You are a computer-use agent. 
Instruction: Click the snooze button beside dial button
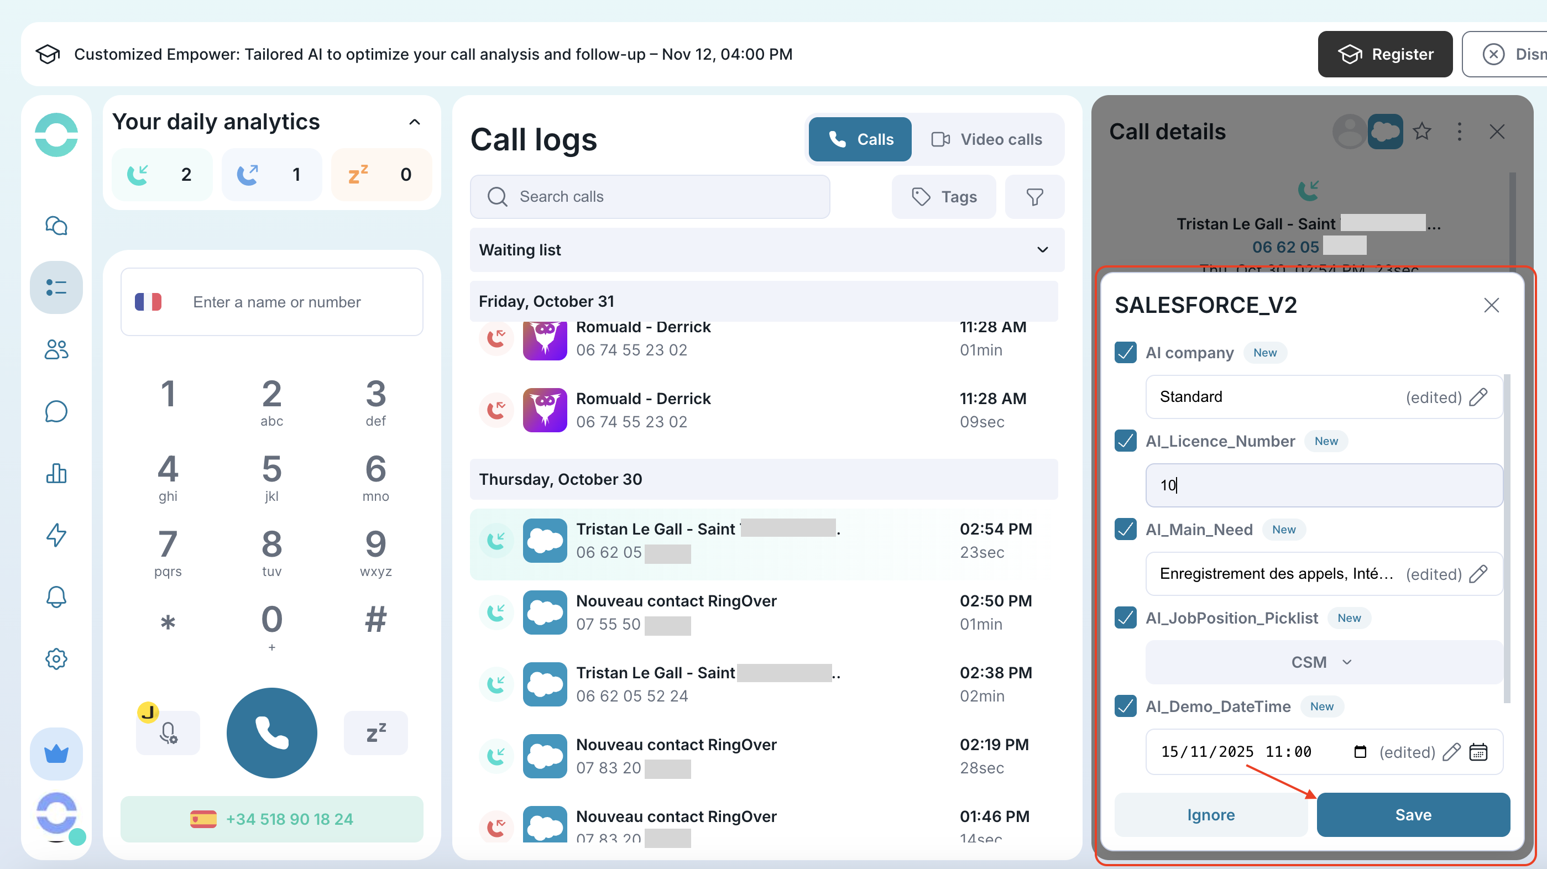tap(375, 732)
